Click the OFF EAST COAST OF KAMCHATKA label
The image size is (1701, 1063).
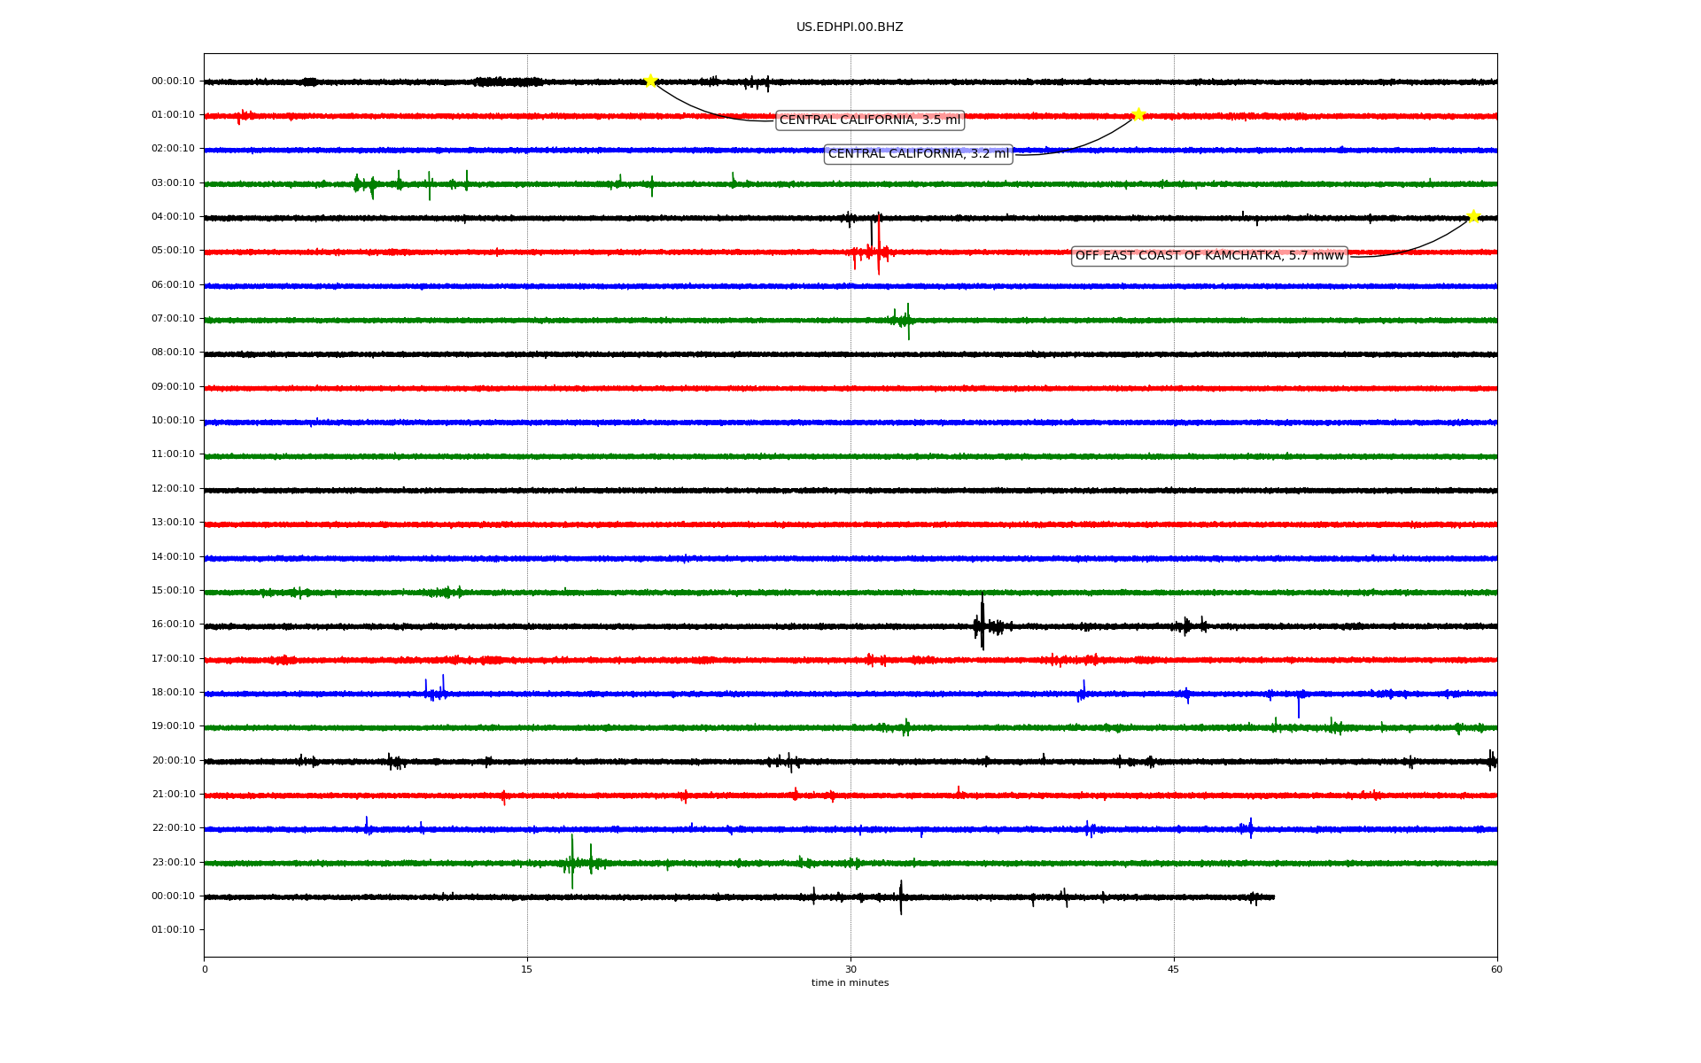pyautogui.click(x=1208, y=256)
